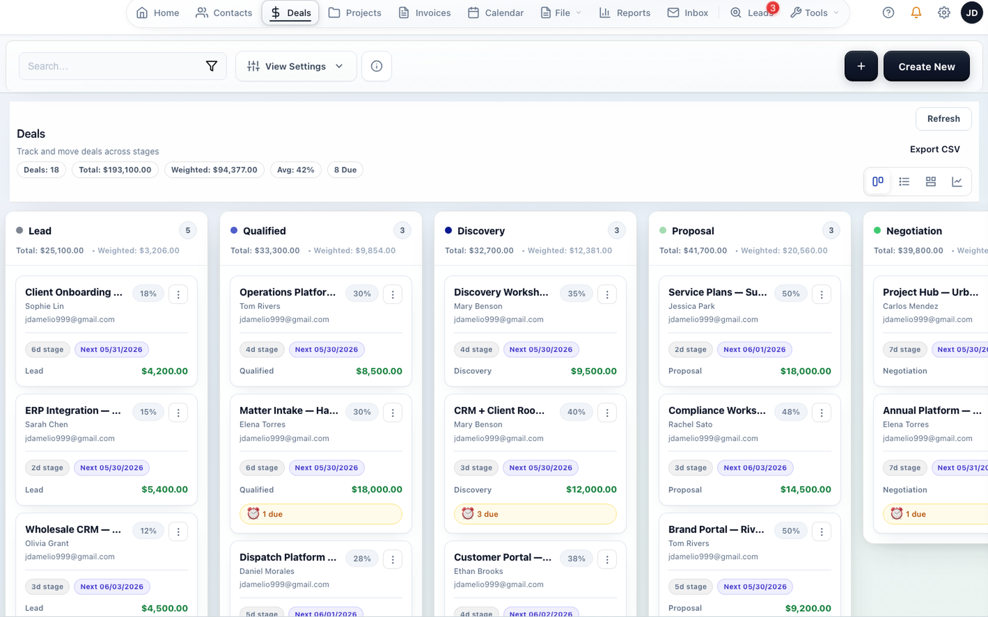The height and width of the screenshot is (617, 988).
Task: Click the Proposal stage color dot
Action: tap(663, 230)
